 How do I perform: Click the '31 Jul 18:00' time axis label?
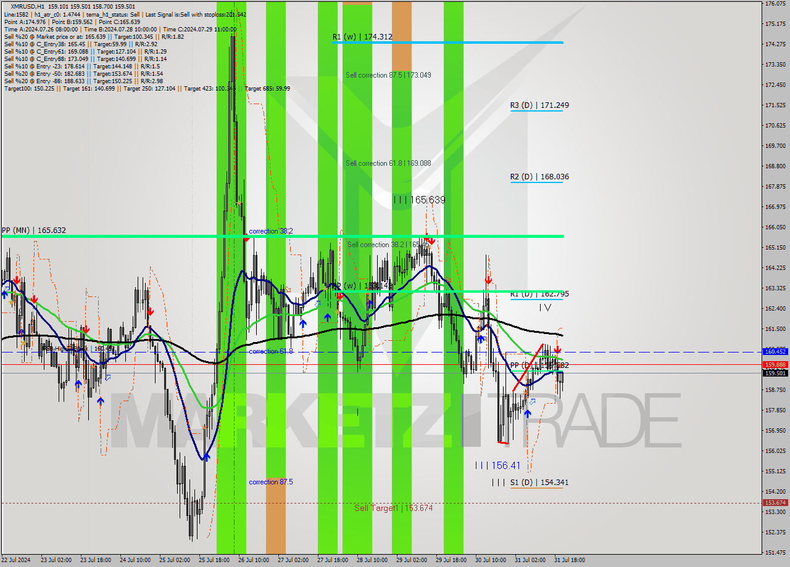[x=570, y=560]
